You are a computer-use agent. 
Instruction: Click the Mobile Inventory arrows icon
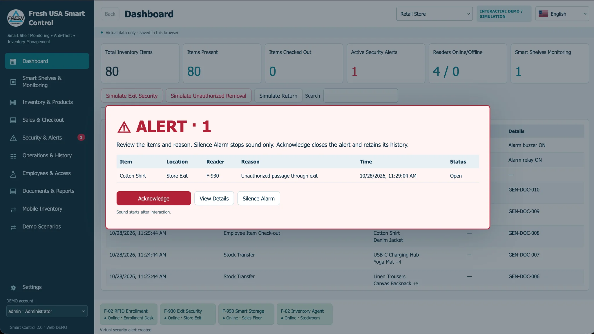click(13, 209)
